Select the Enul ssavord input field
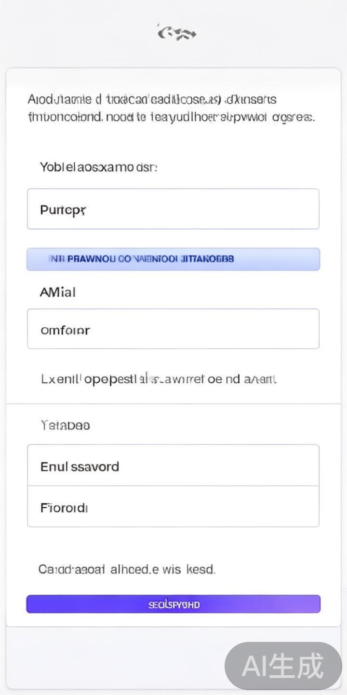 173,465
